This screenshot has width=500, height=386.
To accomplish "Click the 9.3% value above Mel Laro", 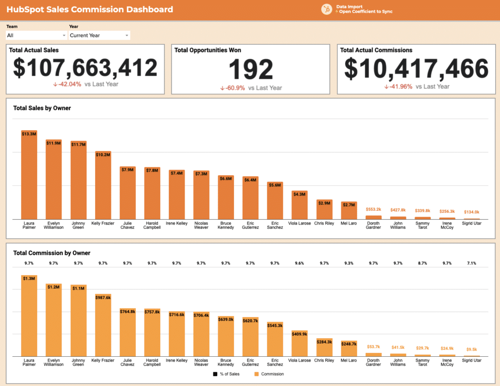I will tap(349, 264).
